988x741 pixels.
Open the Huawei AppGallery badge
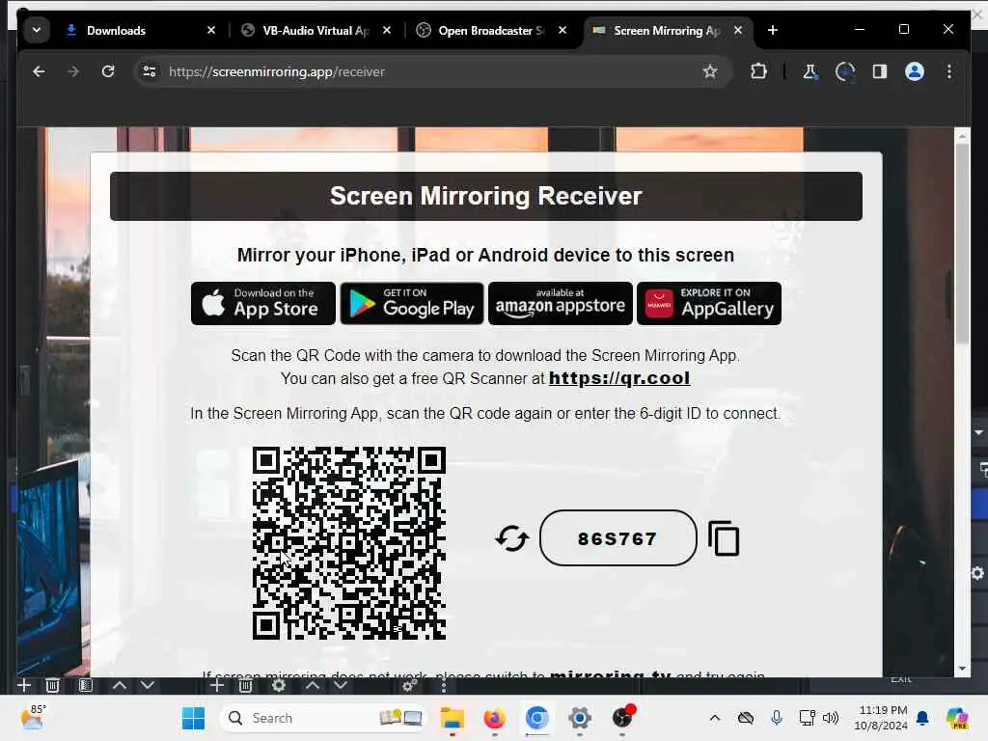point(709,304)
